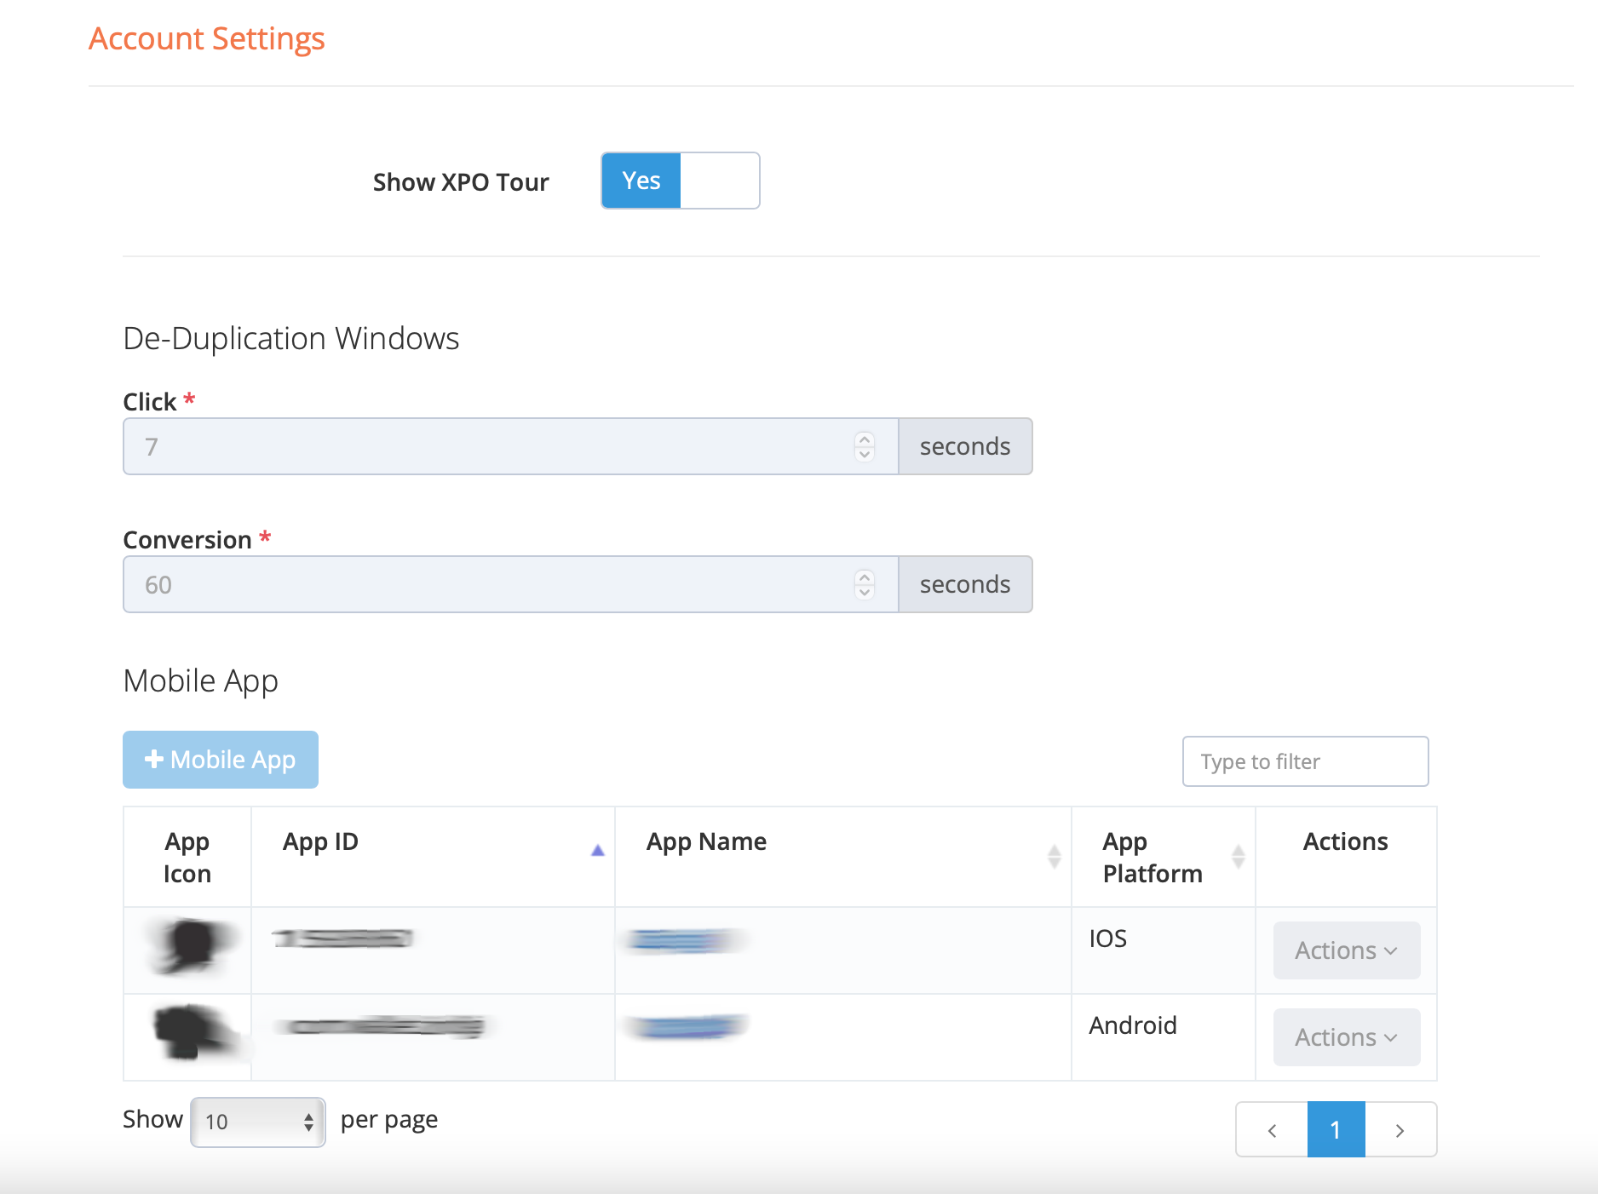Image resolution: width=1598 pixels, height=1194 pixels.
Task: Open Actions dropdown for the Android app
Action: point(1346,1037)
